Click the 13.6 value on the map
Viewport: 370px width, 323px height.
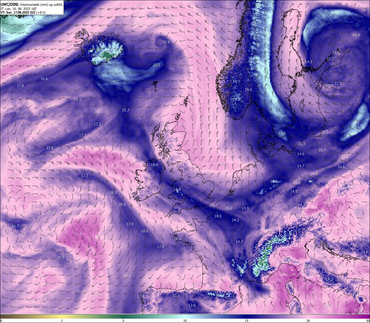click(x=365, y=252)
